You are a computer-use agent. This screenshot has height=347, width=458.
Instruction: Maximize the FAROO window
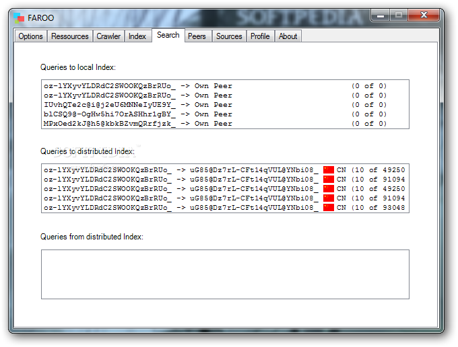pyautogui.click(x=399, y=15)
